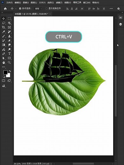Select the Smudge tool
Screen dimensions: 124x165
(x=9, y=45)
